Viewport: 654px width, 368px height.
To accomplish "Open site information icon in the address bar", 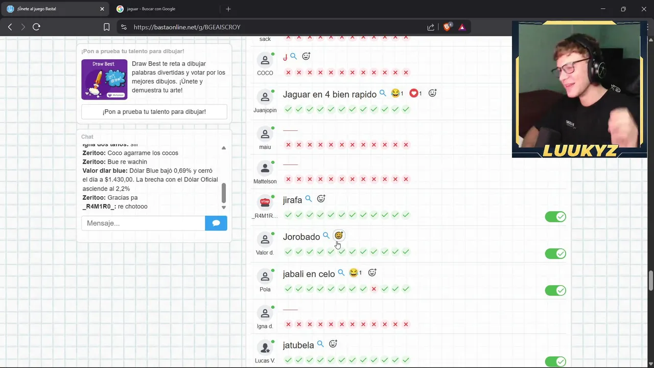I will [124, 27].
